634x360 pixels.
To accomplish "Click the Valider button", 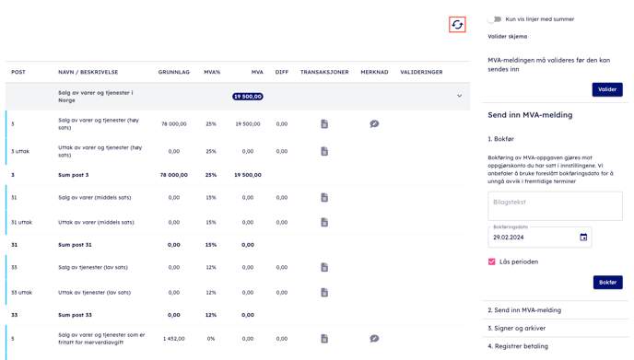I will coord(607,89).
